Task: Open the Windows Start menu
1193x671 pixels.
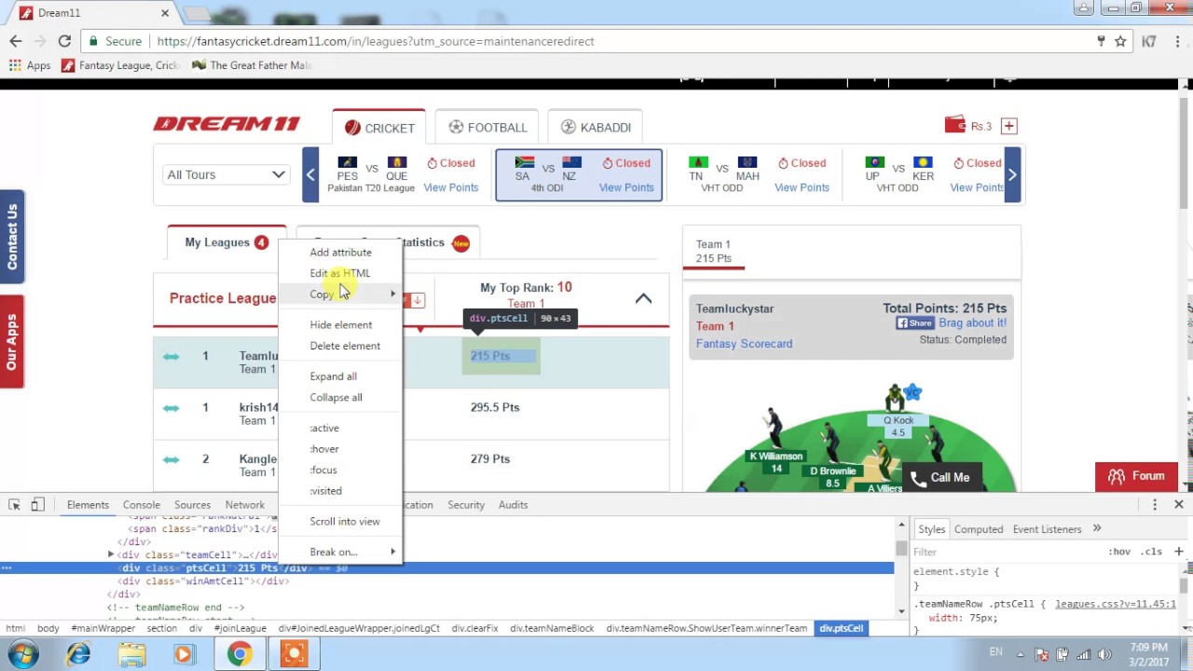Action: 23,654
